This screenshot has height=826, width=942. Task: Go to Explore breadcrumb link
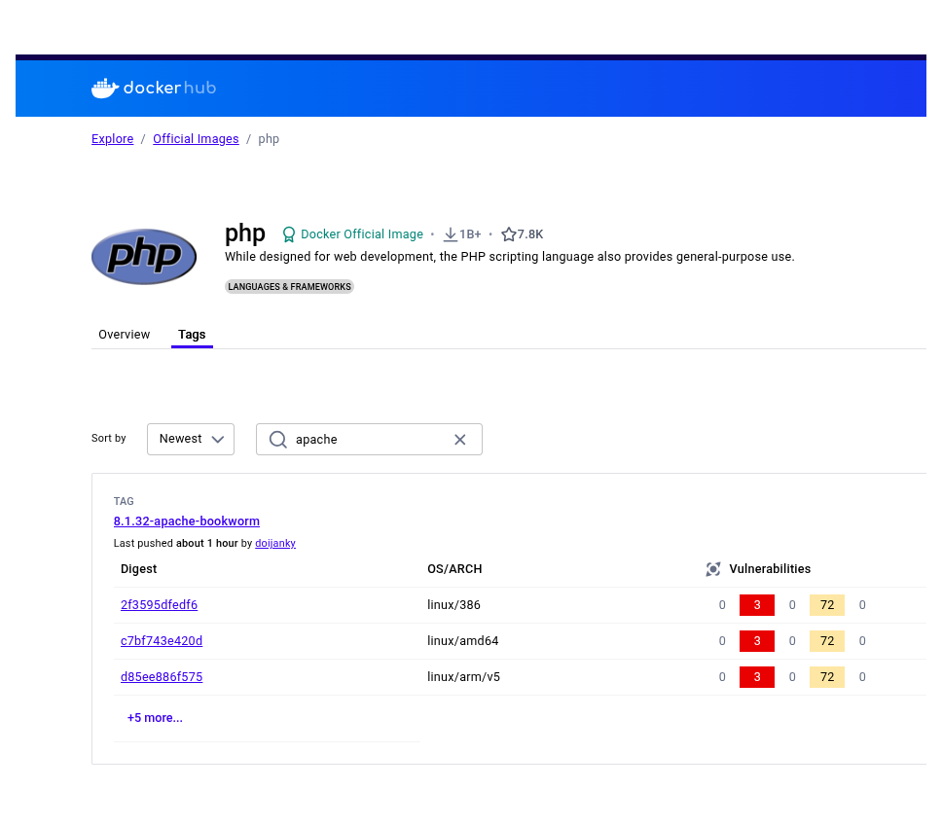[112, 139]
